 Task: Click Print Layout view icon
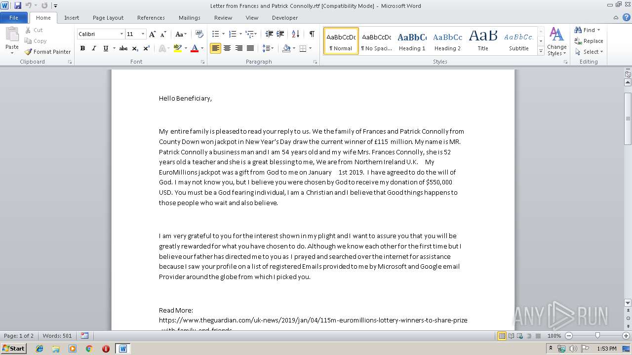(x=502, y=336)
